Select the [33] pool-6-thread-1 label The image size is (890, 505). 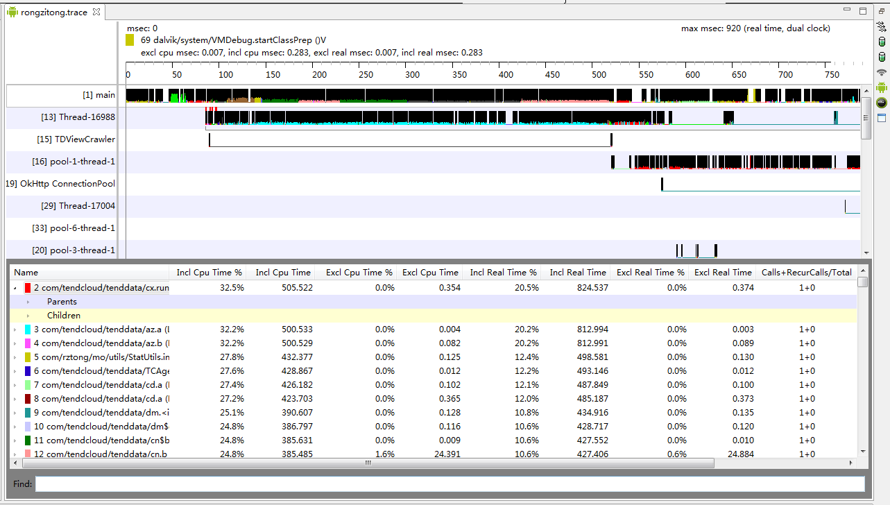(x=74, y=228)
